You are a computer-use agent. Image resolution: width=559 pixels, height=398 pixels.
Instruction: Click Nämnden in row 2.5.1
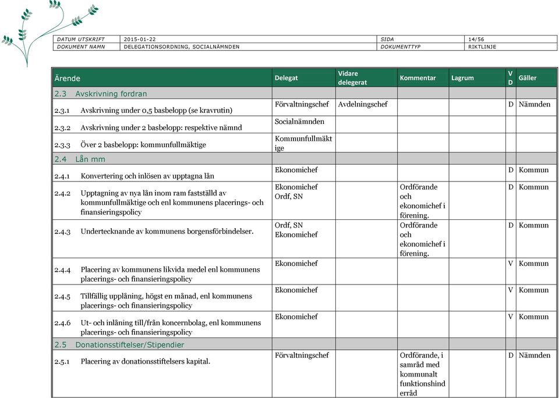pos(535,356)
